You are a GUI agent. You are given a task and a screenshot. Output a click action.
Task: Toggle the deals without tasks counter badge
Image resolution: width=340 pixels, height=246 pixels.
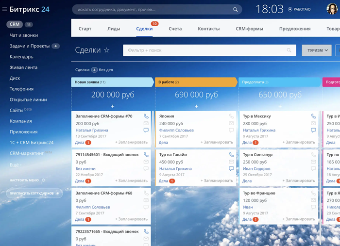94,70
